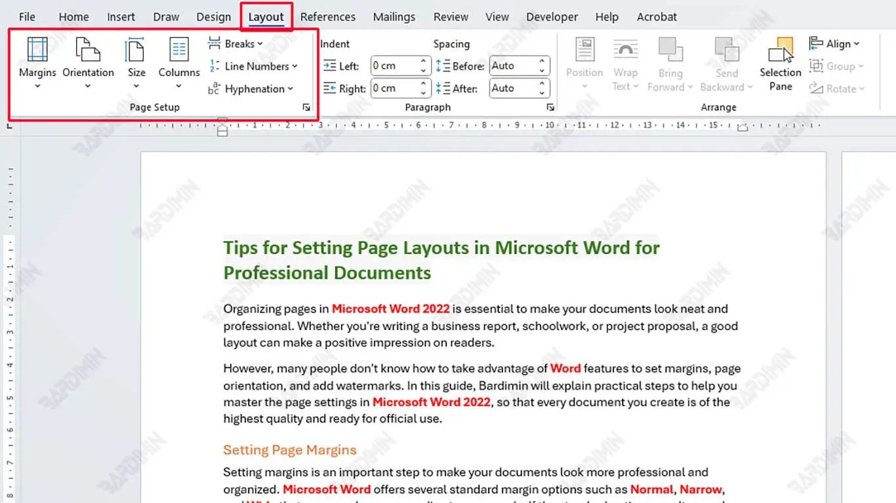896x503 pixels.
Task: Expand the Line Numbers dropdown
Action: tap(253, 66)
